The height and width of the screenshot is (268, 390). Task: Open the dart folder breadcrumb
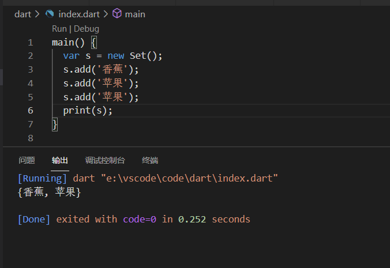click(x=22, y=14)
